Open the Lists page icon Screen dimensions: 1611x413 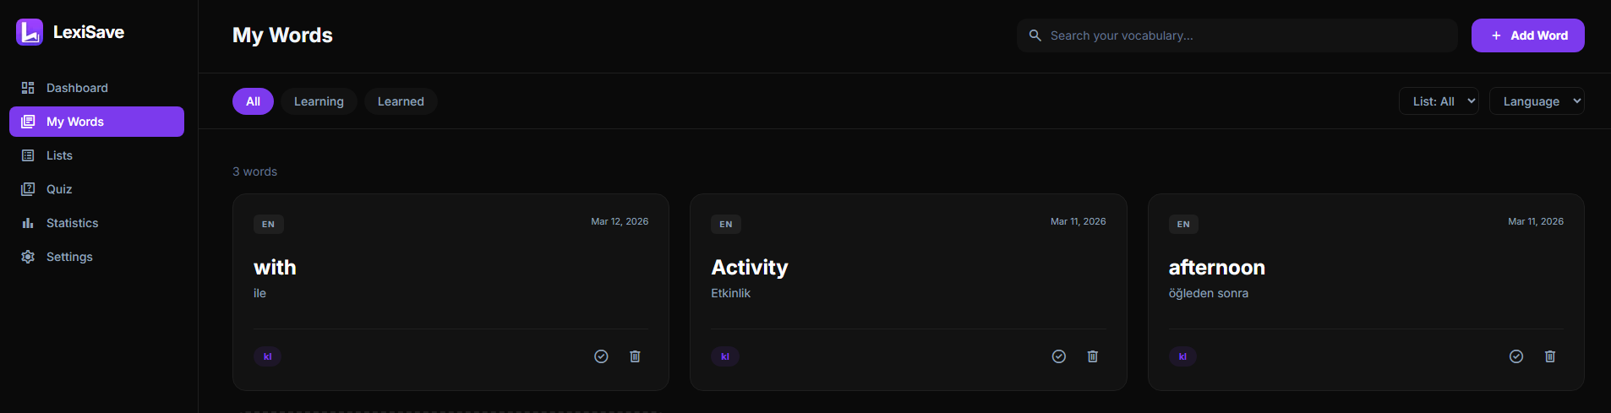click(x=28, y=155)
